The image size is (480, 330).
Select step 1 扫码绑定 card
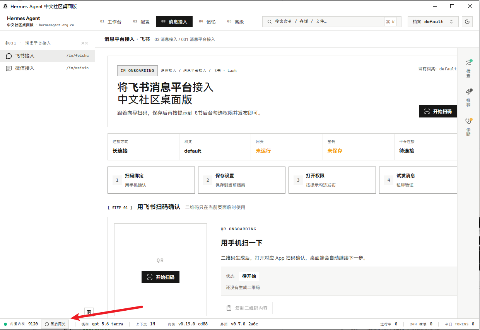point(151,180)
